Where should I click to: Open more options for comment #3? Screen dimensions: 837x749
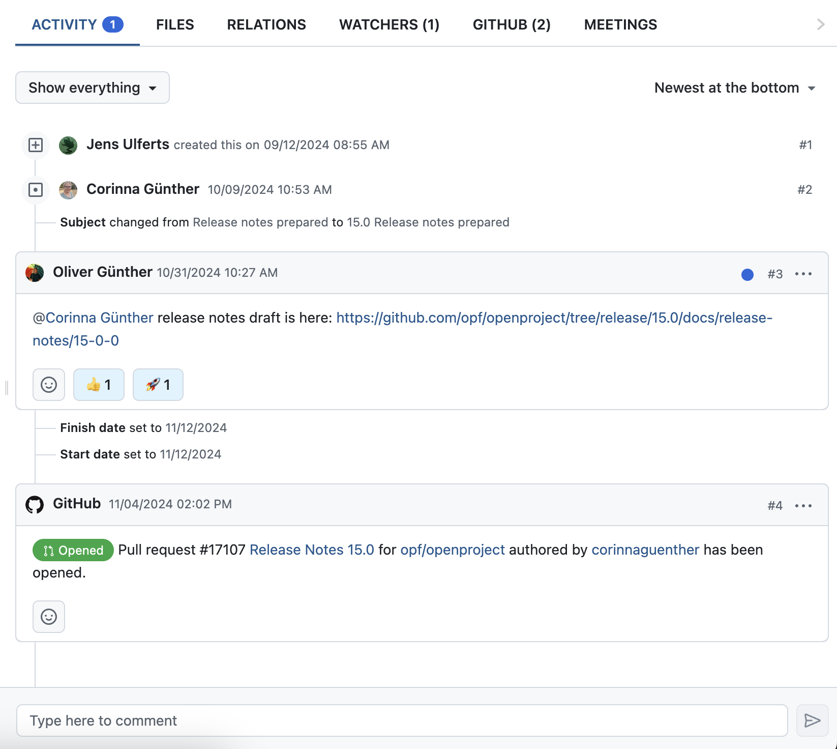point(803,273)
